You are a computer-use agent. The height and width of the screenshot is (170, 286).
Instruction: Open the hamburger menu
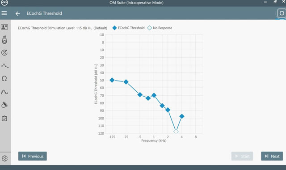tap(4, 13)
